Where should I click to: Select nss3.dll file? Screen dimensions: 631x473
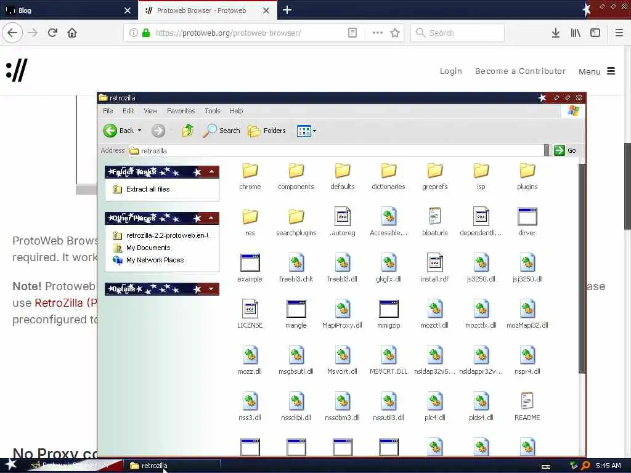click(x=250, y=406)
